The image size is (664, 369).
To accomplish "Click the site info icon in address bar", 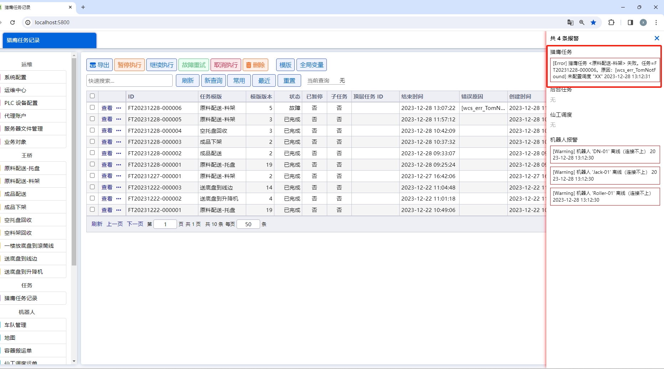I will pyautogui.click(x=28, y=22).
